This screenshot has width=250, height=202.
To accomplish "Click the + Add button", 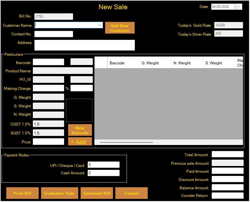I will 80,141.
